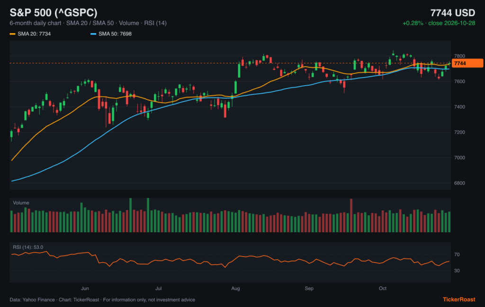Click the SMA 50: 7698 legend label
Screen dimensions: 485x307
tap(115, 34)
